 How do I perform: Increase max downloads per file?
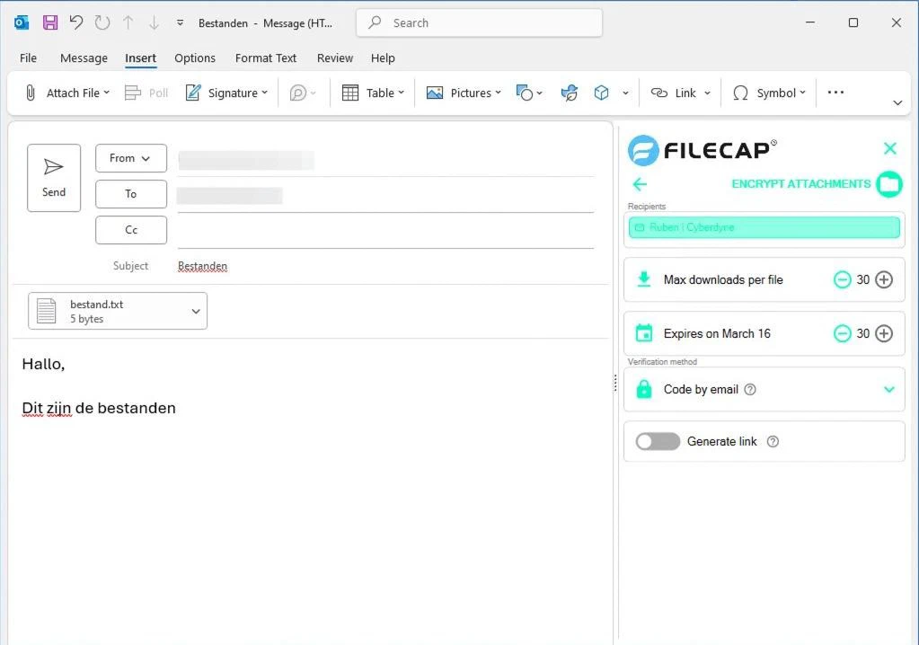(x=884, y=280)
